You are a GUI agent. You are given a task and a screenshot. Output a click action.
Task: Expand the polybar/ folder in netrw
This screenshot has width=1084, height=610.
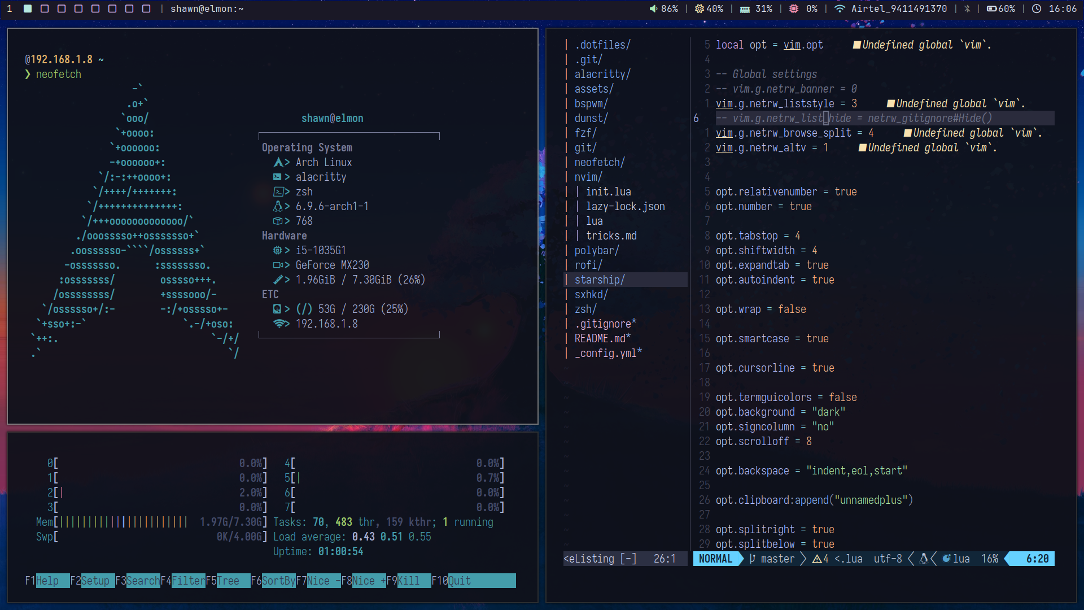597,250
